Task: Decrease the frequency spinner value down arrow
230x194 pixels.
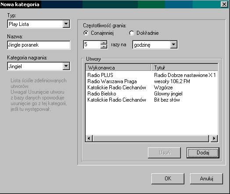Action: (104, 47)
